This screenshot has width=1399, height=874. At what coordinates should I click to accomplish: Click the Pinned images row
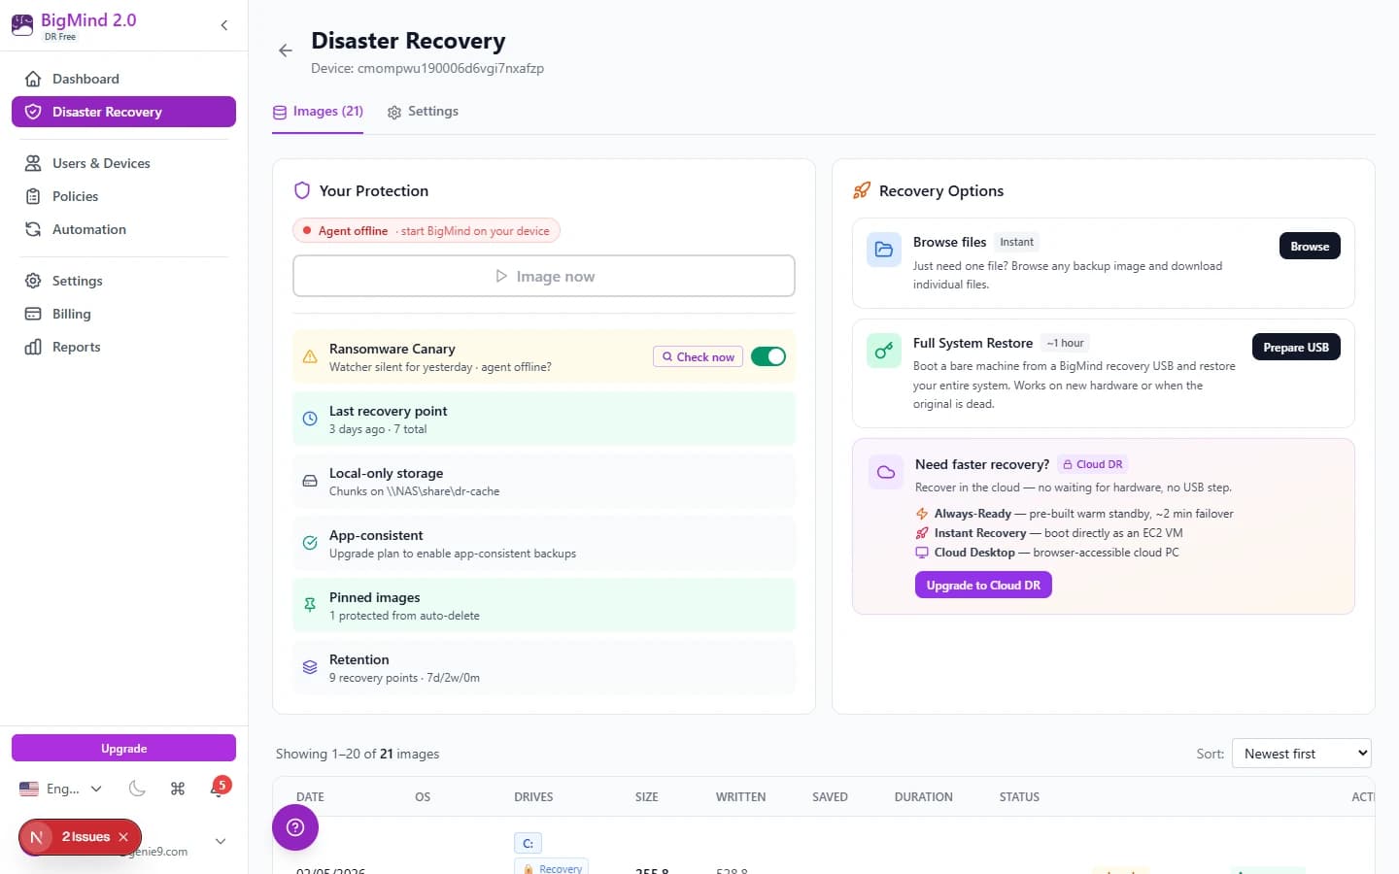[544, 605]
